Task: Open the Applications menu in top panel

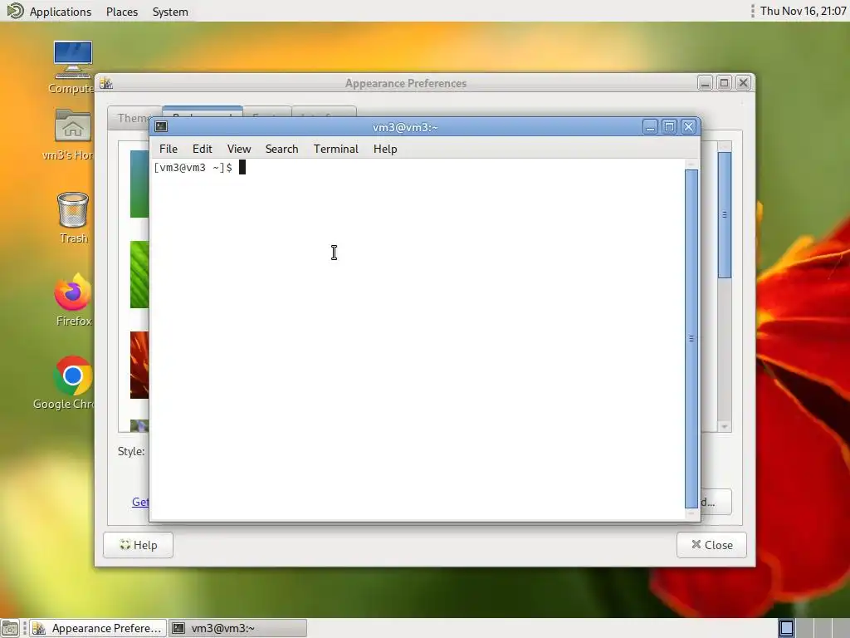Action: tap(60, 12)
